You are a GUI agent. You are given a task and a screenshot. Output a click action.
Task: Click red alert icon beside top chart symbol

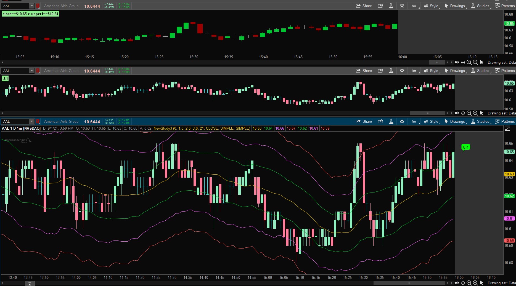coord(38,6)
